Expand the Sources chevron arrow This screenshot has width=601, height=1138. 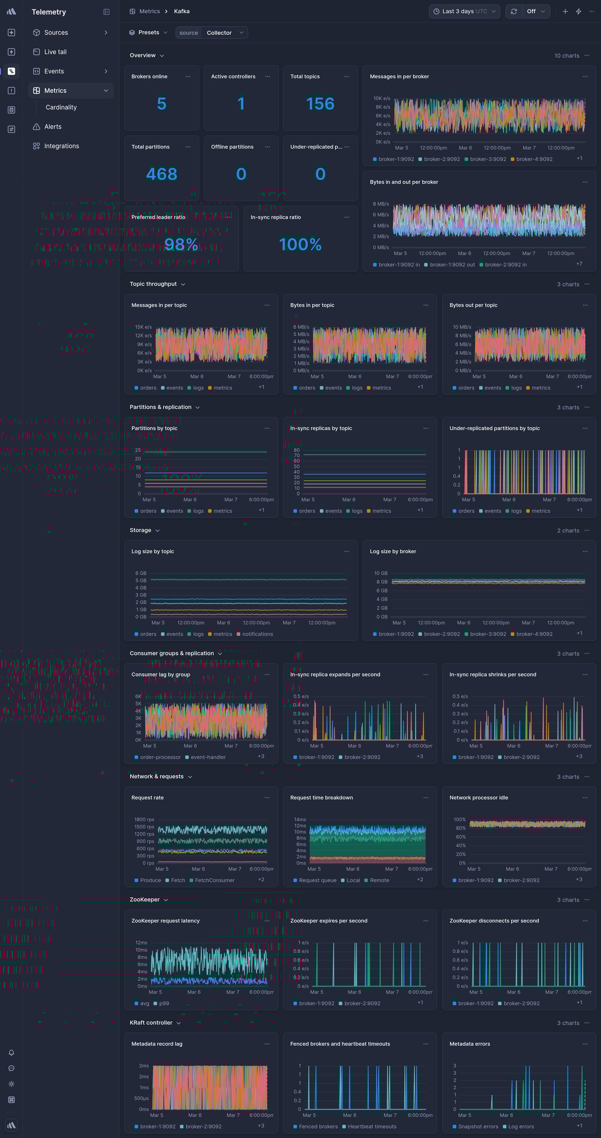(x=106, y=32)
